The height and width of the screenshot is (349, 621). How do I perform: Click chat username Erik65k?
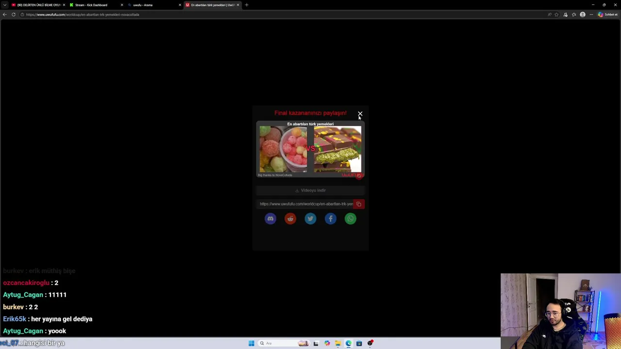pos(15,319)
